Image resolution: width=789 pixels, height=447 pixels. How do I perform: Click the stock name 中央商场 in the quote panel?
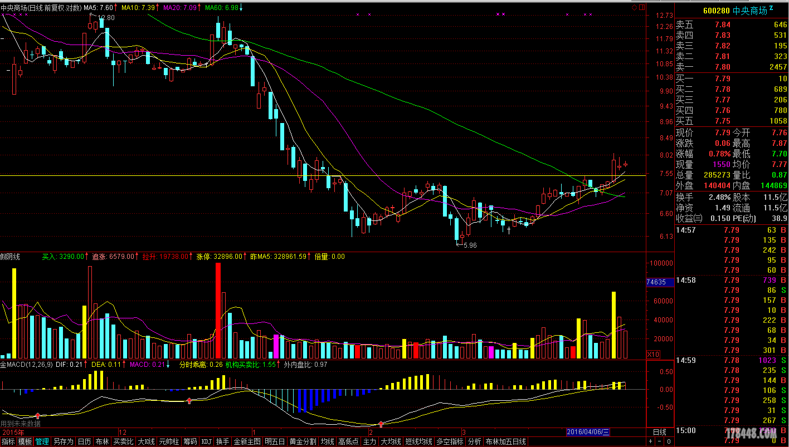click(750, 11)
